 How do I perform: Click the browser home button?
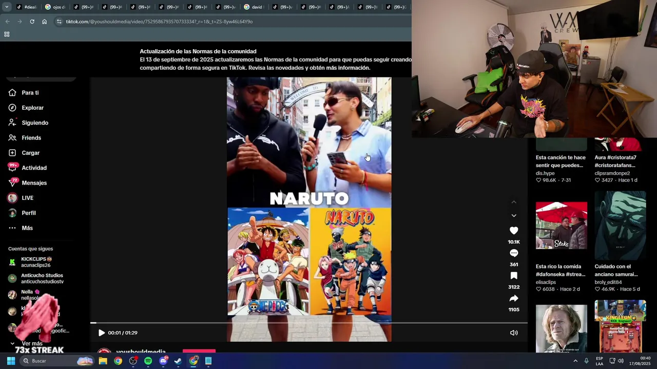point(44,22)
